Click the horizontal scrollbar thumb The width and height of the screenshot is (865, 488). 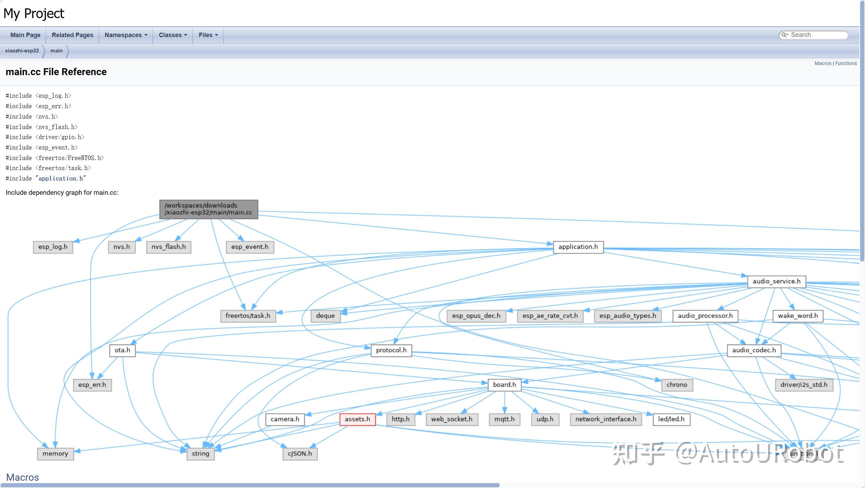tap(250, 485)
